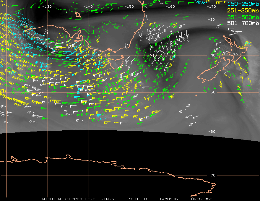Select the -150 longitude label
This screenshot has width=260, height=201.
point(129,6)
